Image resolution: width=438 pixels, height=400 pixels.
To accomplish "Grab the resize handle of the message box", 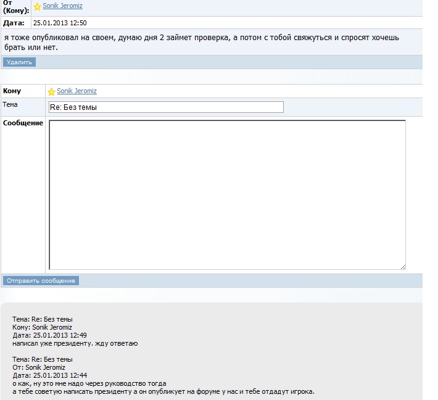I will pos(403,267).
